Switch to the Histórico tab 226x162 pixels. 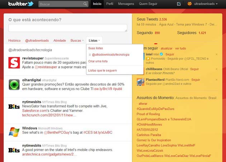point(14,40)
